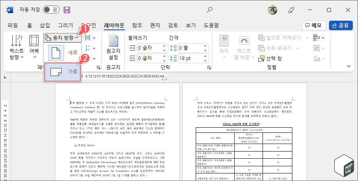Click the left indent value field 0 글자

pyautogui.click(x=149, y=48)
